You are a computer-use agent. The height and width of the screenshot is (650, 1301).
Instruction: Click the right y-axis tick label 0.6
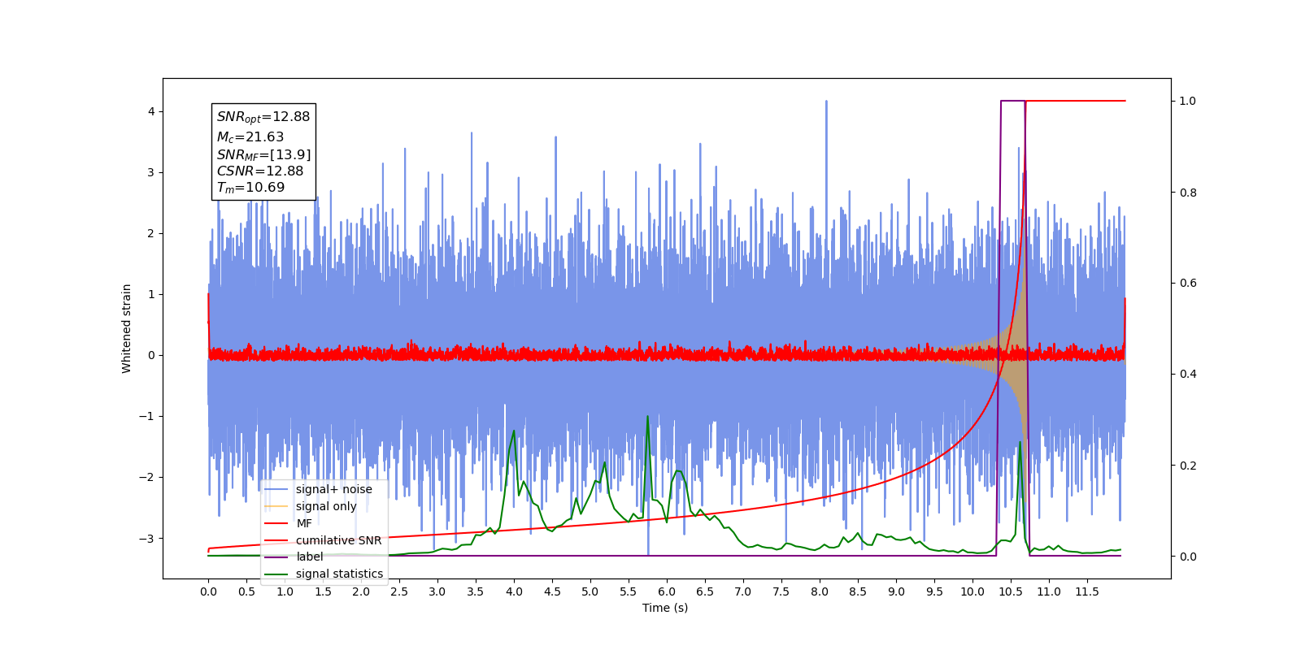pos(1188,283)
